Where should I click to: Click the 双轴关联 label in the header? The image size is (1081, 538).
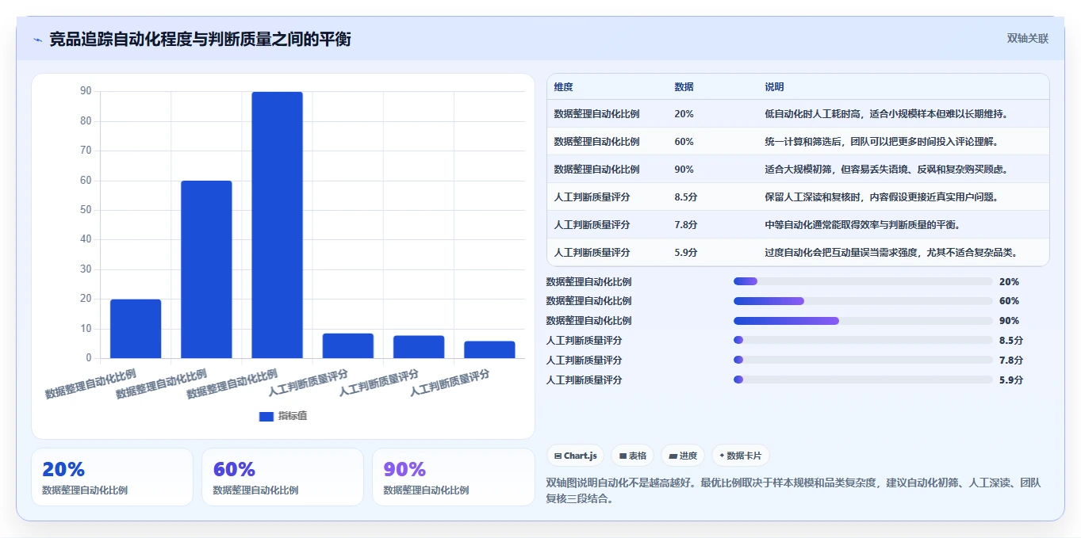1028,38
